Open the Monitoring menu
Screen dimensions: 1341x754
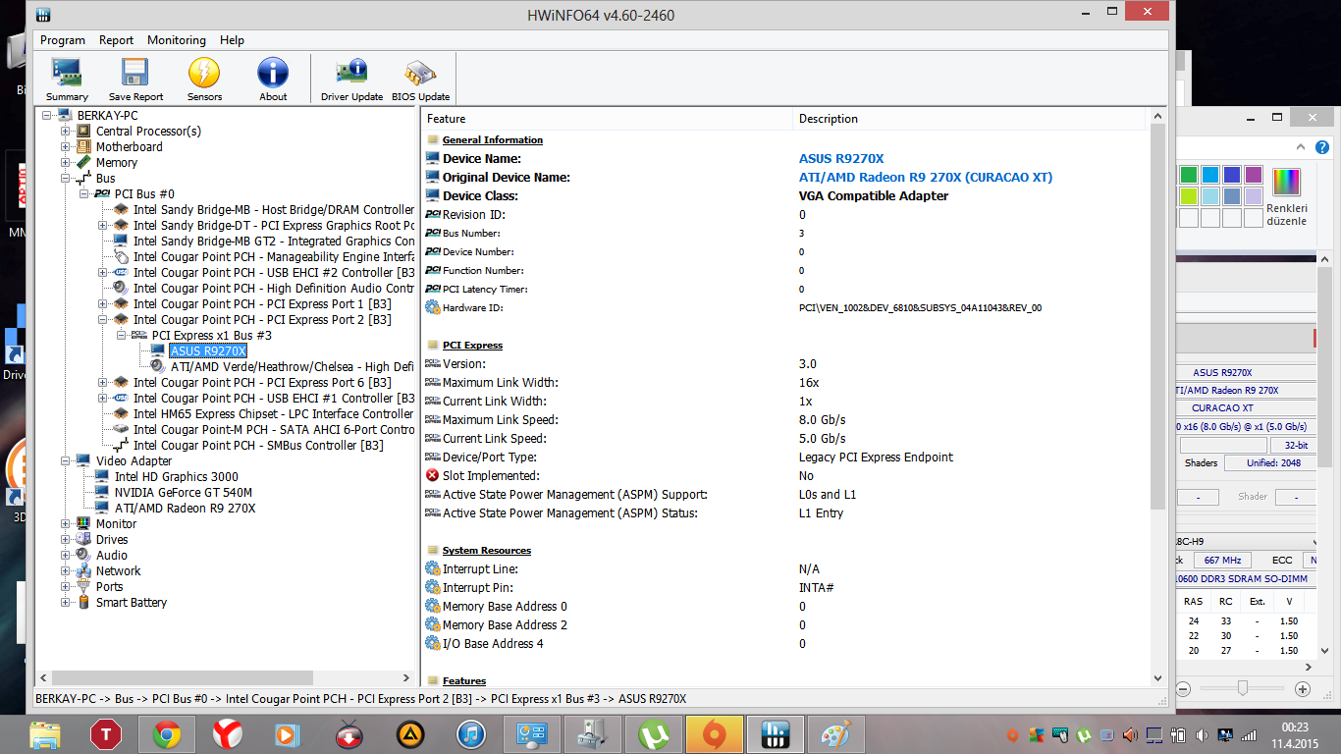click(x=177, y=40)
